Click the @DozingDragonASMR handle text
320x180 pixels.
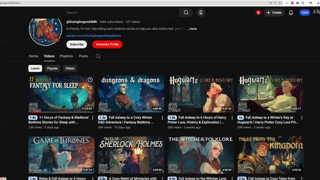pos(81,22)
